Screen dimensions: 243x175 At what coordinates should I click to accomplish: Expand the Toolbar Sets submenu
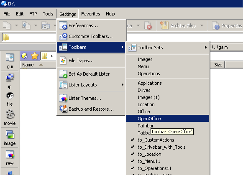[168, 48]
